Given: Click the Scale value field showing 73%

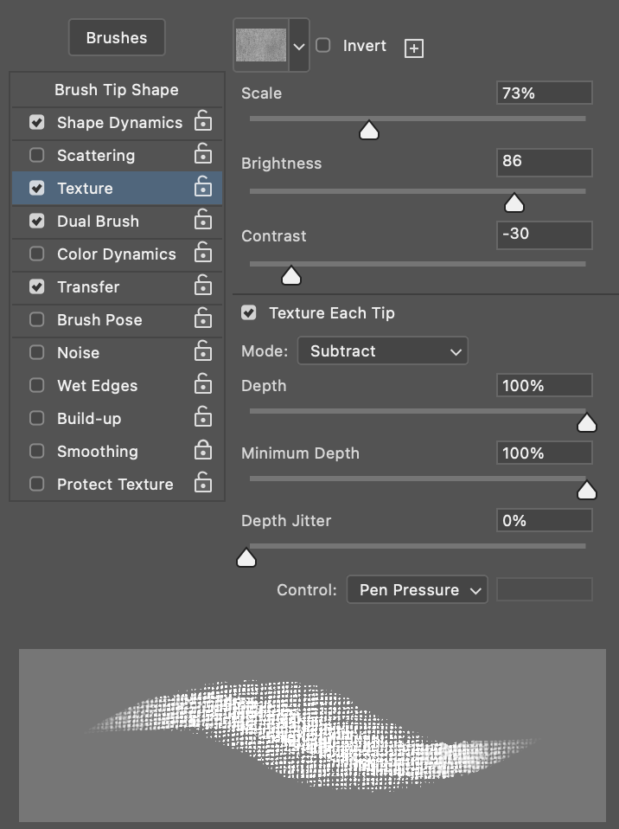Looking at the screenshot, I should click(544, 93).
